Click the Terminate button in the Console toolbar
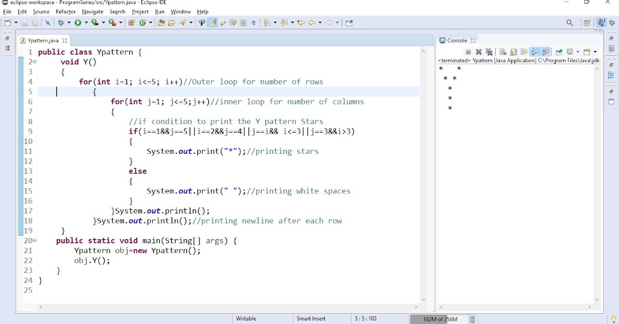Viewport: 619px width, 324px height. [469, 51]
